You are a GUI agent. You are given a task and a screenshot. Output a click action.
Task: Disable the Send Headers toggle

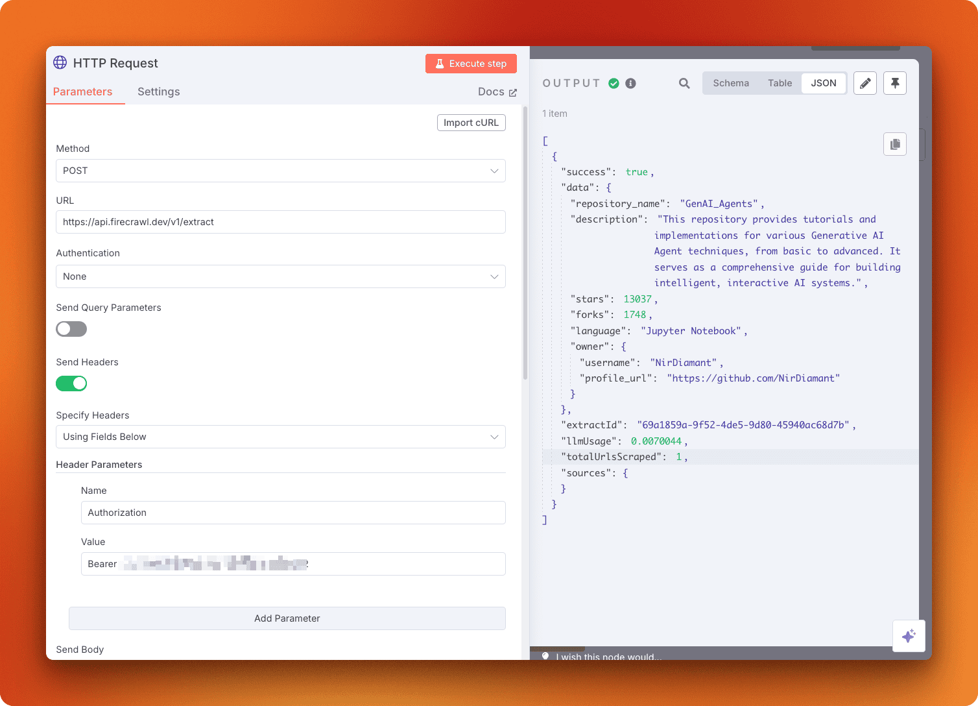[71, 383]
